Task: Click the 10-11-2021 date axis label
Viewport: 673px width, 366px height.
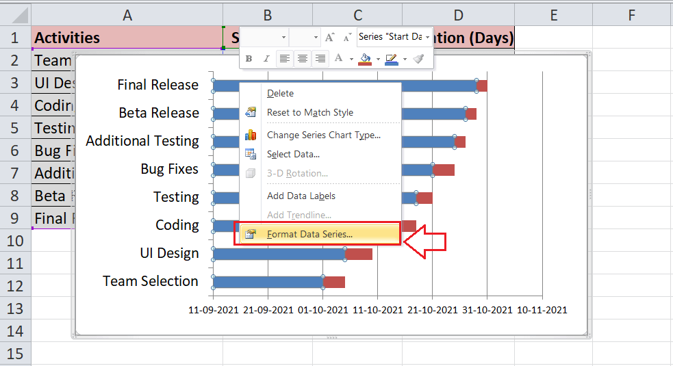Action: tap(542, 310)
